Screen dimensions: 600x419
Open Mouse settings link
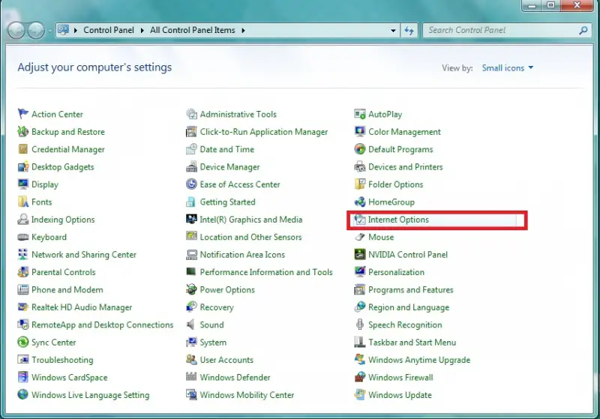(381, 237)
